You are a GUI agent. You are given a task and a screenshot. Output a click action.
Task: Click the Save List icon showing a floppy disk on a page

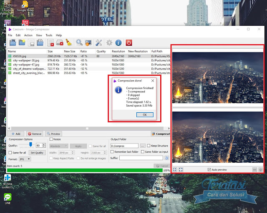(31, 42)
